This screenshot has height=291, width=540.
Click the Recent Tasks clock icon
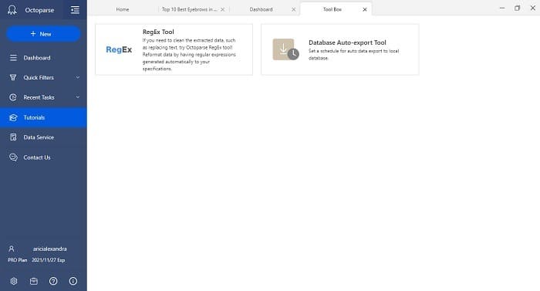[13, 97]
